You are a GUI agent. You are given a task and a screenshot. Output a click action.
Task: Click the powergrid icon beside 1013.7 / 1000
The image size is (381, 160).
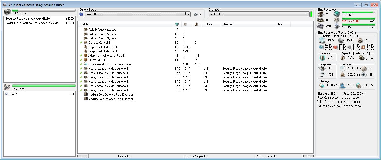[x=337, y=20]
